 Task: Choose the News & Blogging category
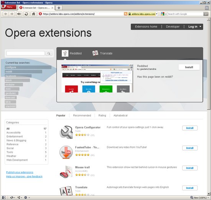point(26,140)
